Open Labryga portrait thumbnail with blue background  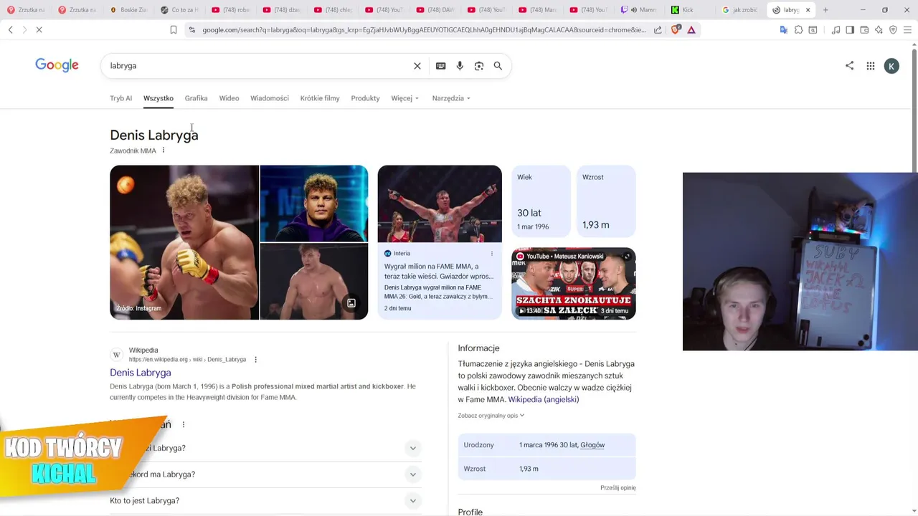tap(314, 204)
